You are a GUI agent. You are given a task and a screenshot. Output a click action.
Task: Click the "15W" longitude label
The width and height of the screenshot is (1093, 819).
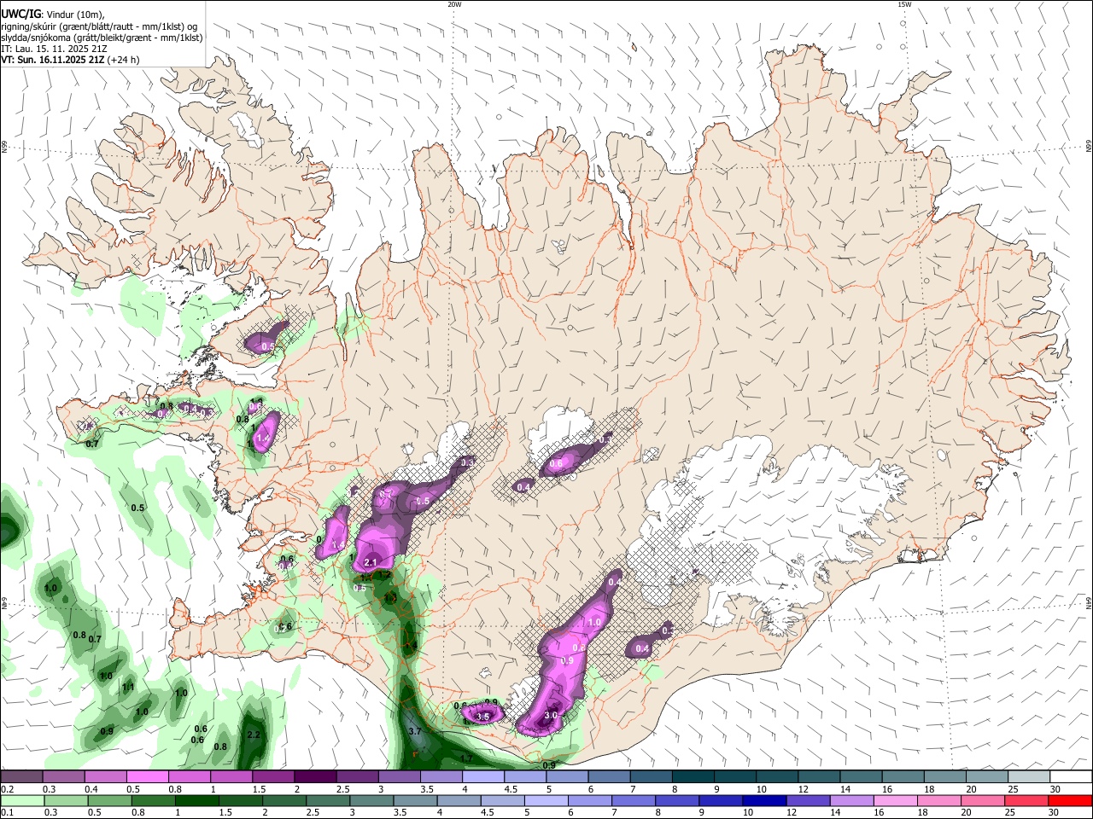pos(904,4)
